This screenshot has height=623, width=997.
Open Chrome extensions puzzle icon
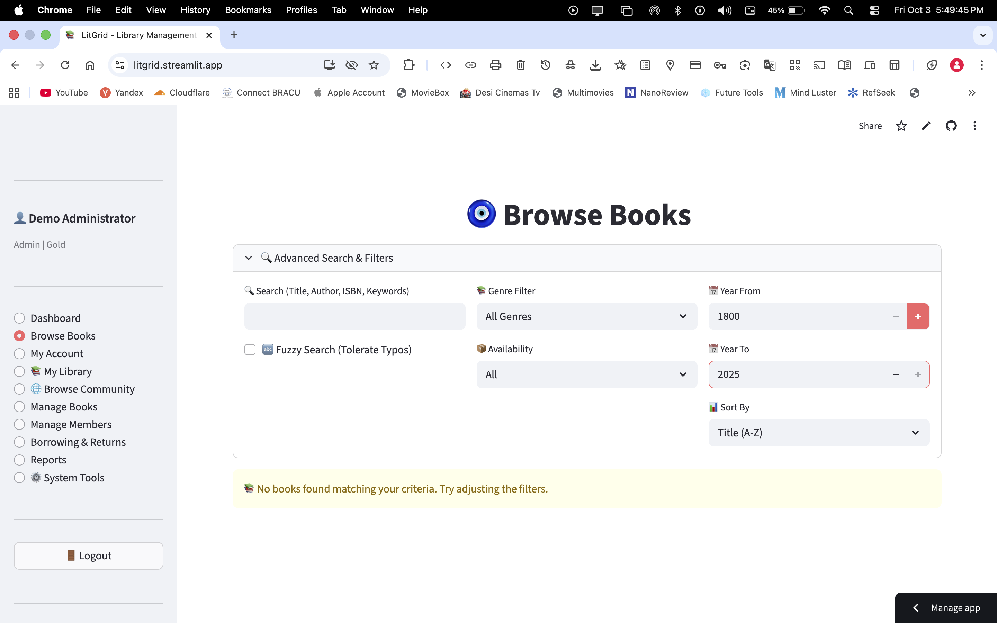click(x=408, y=65)
